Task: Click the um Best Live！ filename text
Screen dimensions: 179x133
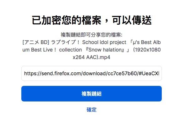Action: [x=39, y=50]
